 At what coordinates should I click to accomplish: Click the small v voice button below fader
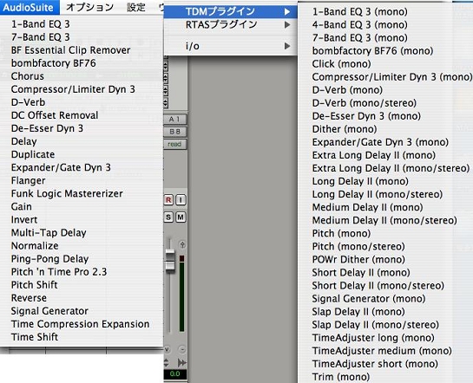tap(168, 349)
